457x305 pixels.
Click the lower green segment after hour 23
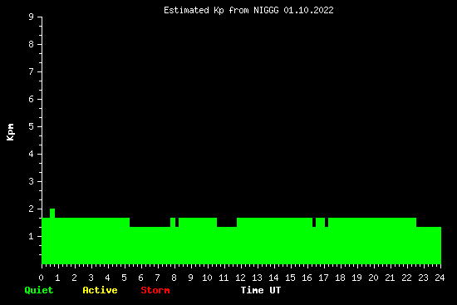429,245
